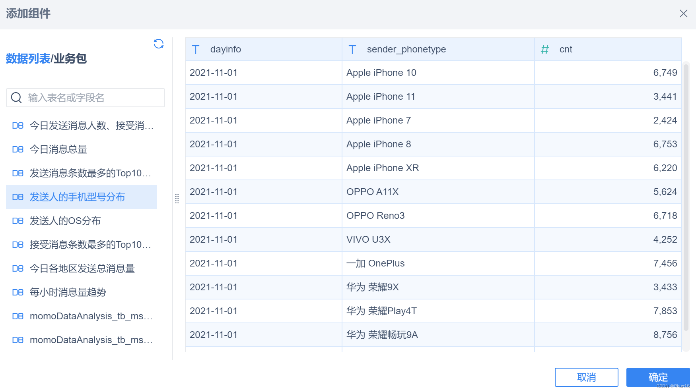
Task: Select the 发送消息条数最多的Top10… table
Action: pyautogui.click(x=82, y=173)
